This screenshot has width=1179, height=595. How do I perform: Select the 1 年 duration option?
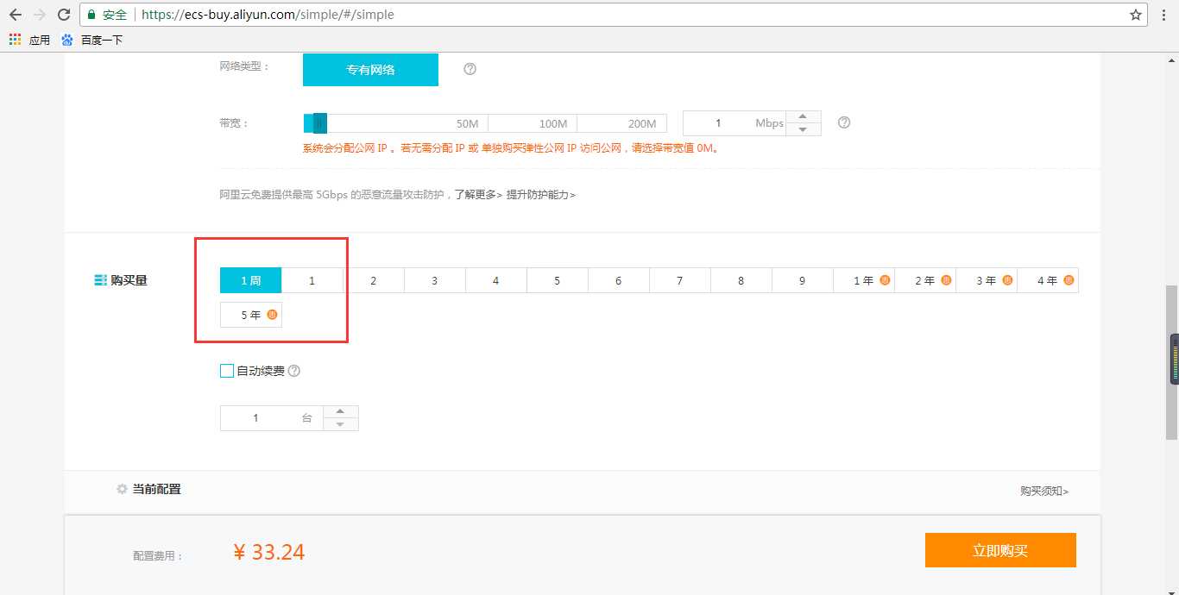point(864,280)
